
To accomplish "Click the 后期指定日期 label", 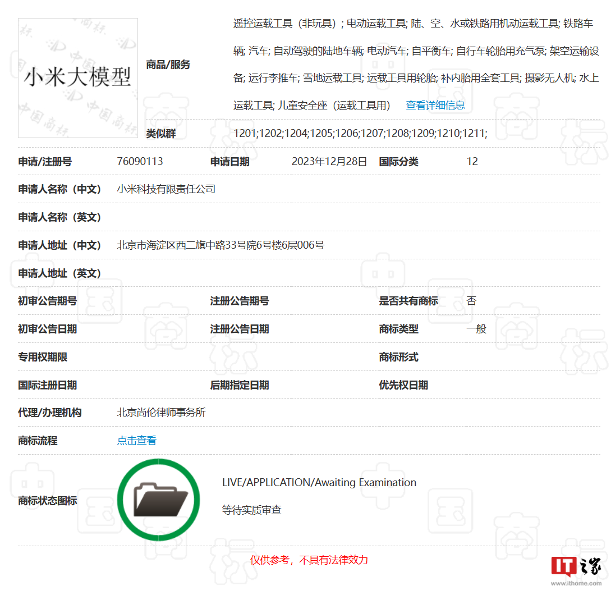I will click(x=240, y=385).
